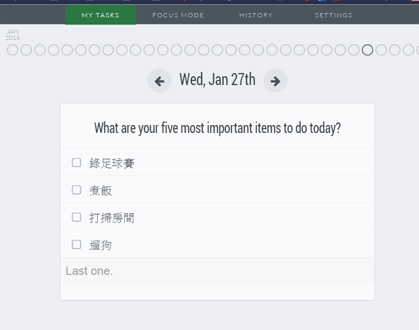419x330 pixels.
Task: Click the Wed, Jan 27th date label
Action: click(x=217, y=80)
